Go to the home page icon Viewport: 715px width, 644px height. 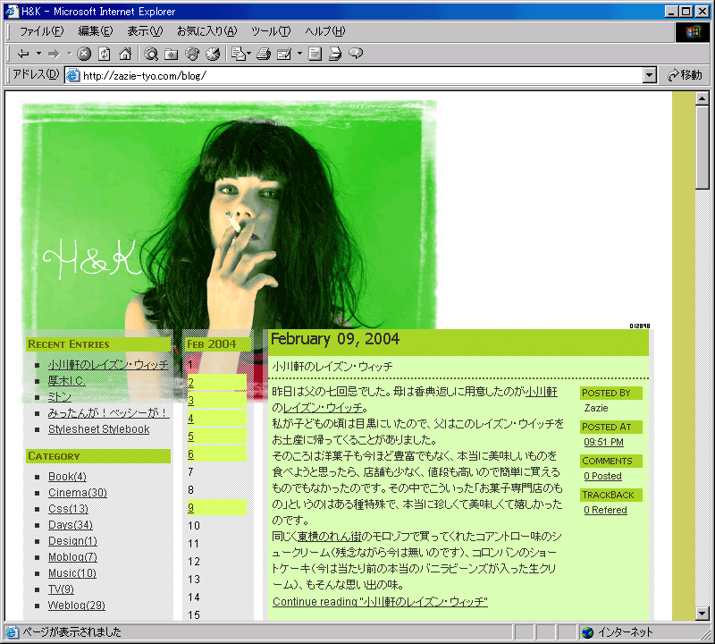tap(125, 54)
